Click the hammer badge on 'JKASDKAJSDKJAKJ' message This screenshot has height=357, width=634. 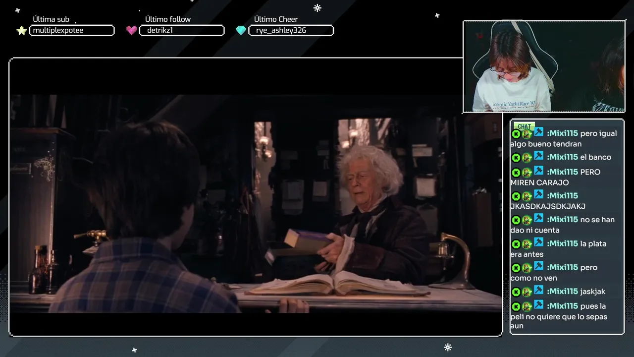pos(538,194)
